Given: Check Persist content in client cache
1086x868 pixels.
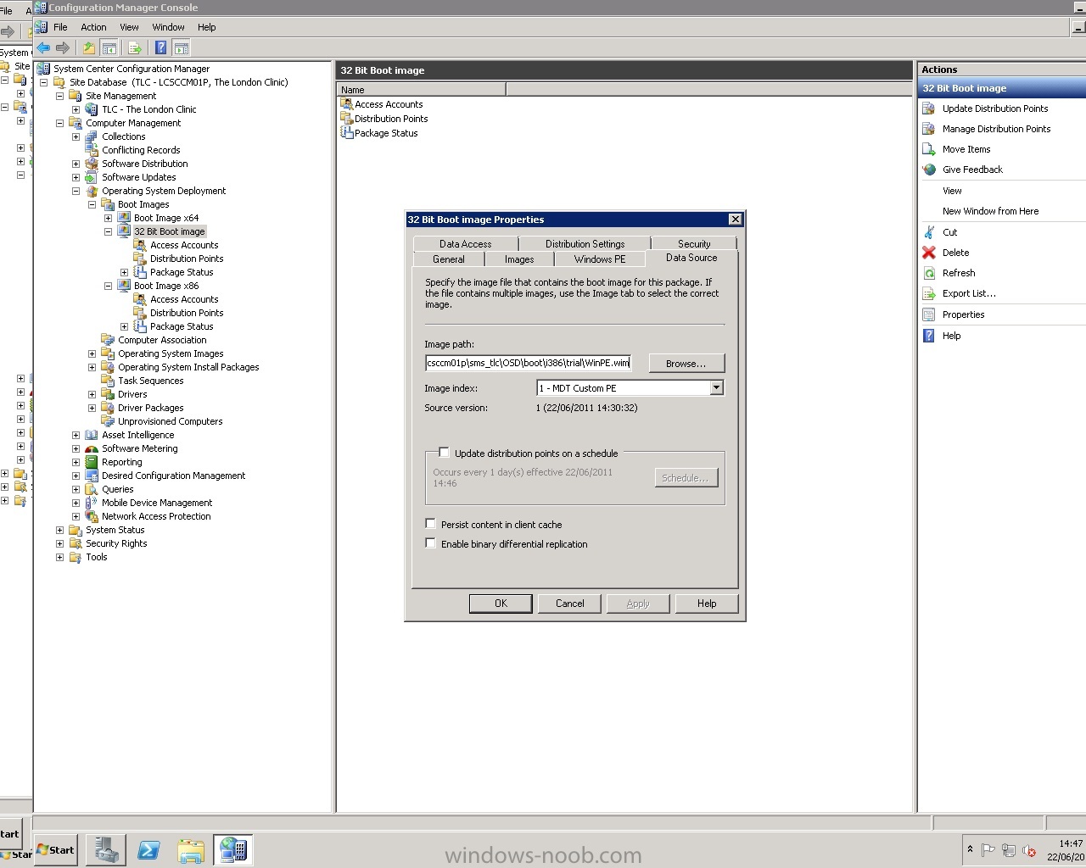Looking at the screenshot, I should (430, 524).
